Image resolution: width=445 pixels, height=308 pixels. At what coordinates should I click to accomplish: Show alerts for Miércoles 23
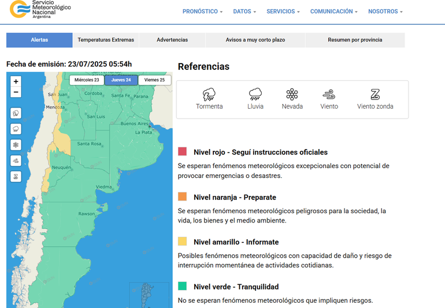(87, 80)
